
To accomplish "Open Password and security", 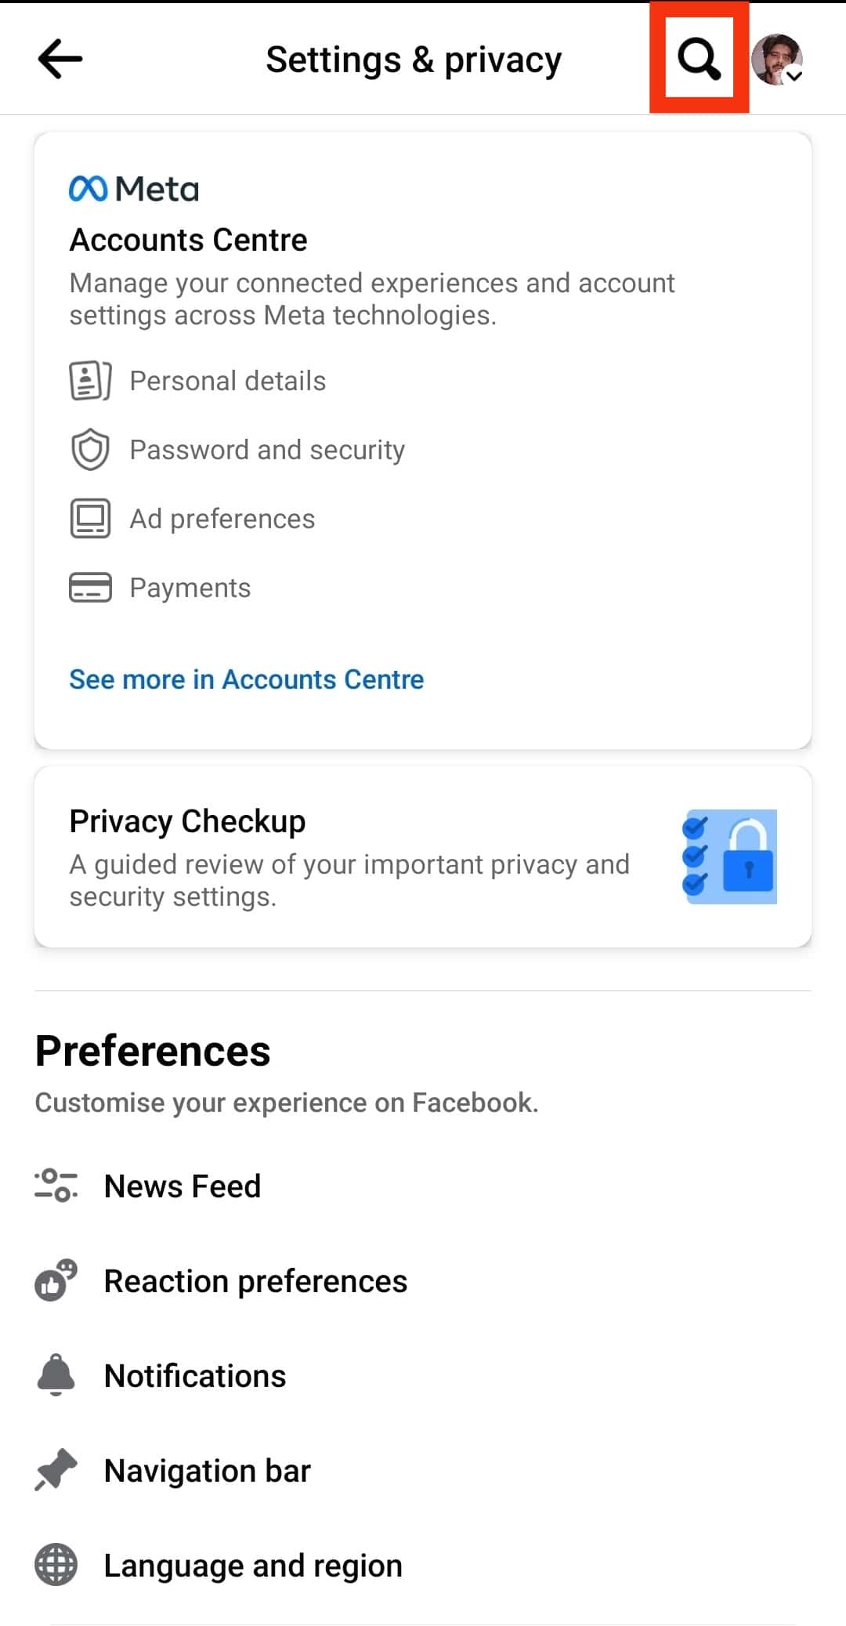I will click(267, 450).
